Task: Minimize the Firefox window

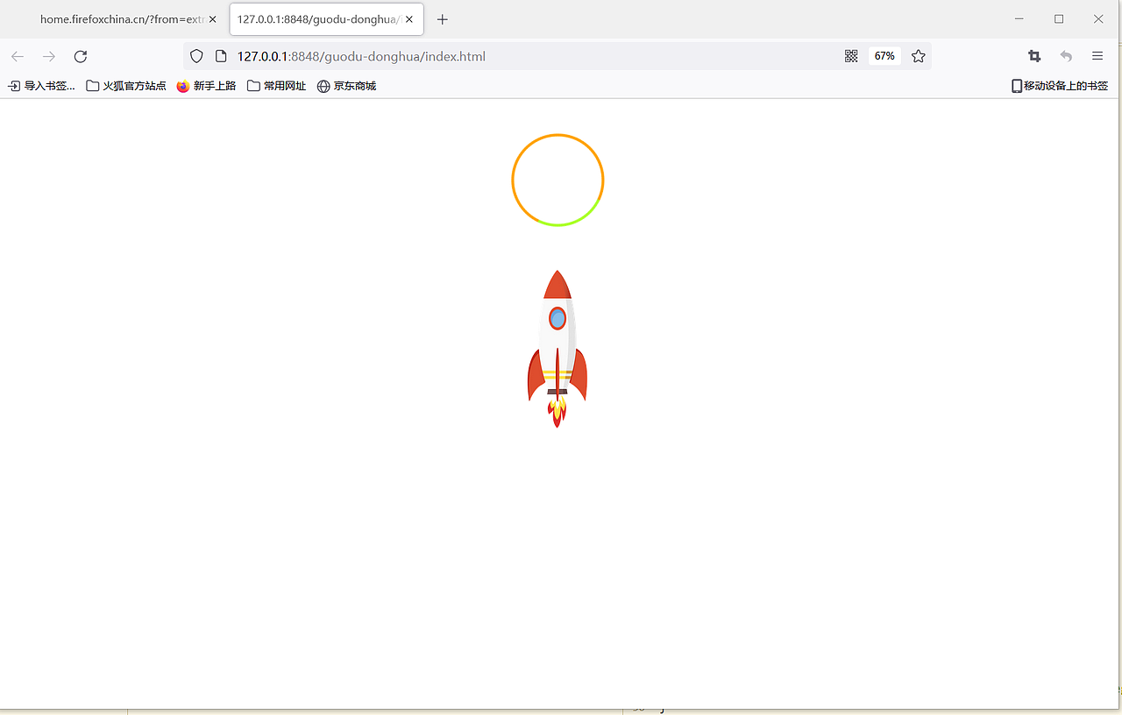Action: click(x=1019, y=18)
